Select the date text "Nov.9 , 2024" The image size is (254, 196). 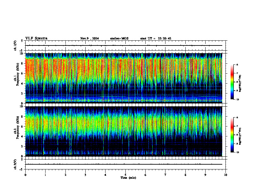[x=89, y=38]
